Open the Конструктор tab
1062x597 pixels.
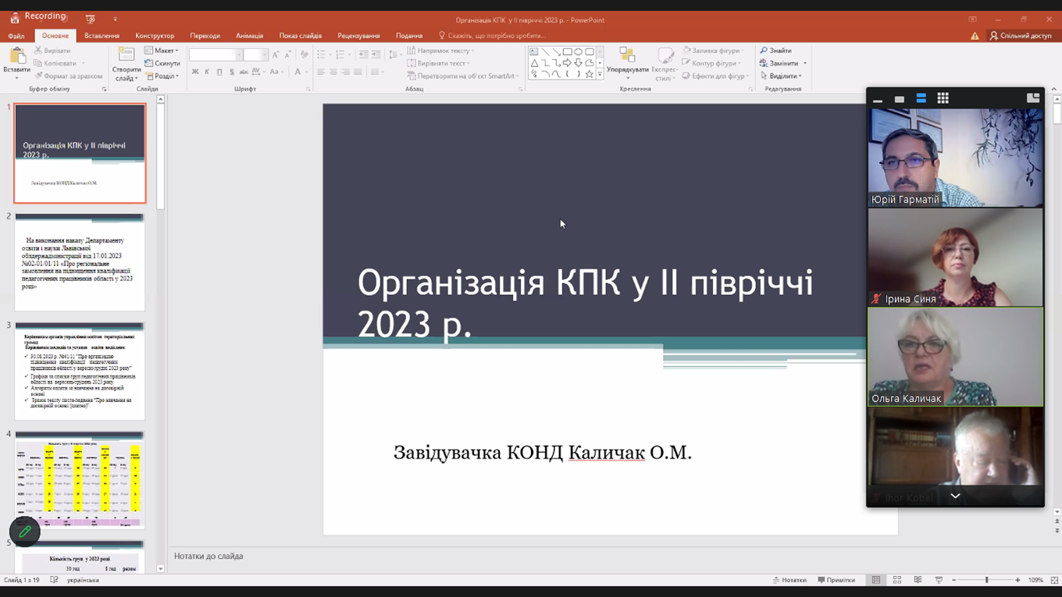click(x=155, y=36)
